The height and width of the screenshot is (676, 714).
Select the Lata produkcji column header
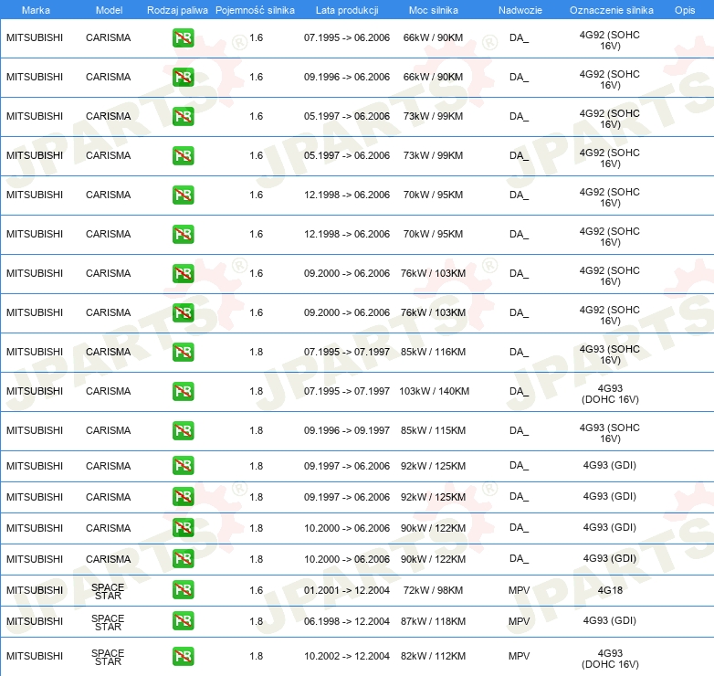(x=346, y=10)
